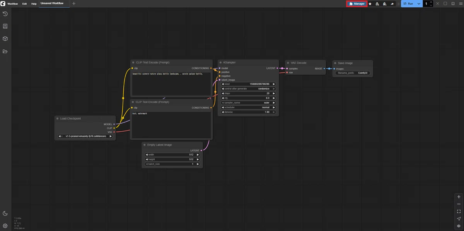Screen dimensions: 464x231
Task: Click the first share-lock icon after star
Action: tap(377, 3)
